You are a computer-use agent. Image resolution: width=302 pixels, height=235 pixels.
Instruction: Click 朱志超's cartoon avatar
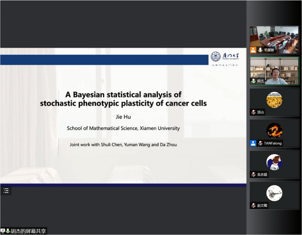point(274,162)
